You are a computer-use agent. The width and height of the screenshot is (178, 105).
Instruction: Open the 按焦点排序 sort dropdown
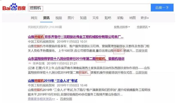tap(122, 27)
